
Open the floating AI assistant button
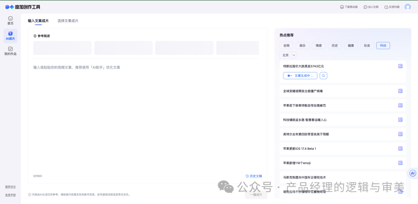tap(413, 173)
